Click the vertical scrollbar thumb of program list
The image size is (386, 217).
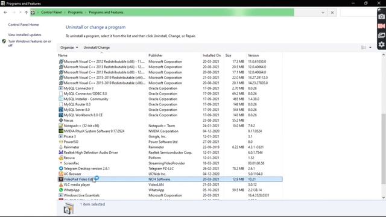click(384, 149)
